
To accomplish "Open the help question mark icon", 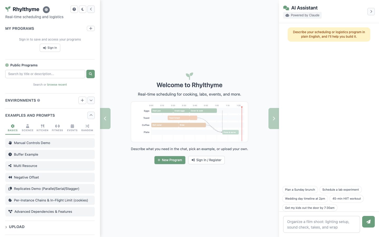I will coord(74,9).
